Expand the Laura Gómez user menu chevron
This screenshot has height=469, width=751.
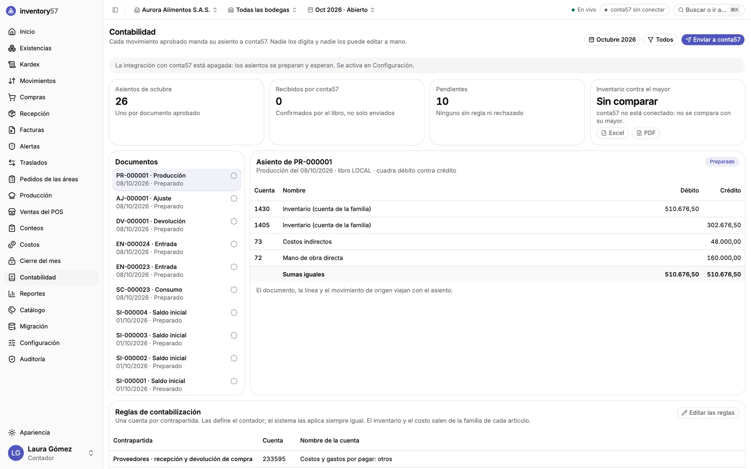pyautogui.click(x=91, y=453)
